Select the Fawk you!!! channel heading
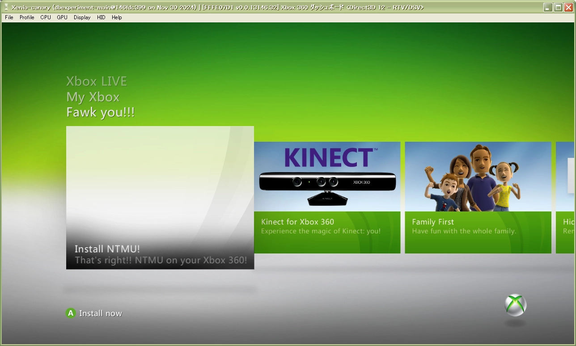Image resolution: width=576 pixels, height=346 pixels. [x=101, y=112]
